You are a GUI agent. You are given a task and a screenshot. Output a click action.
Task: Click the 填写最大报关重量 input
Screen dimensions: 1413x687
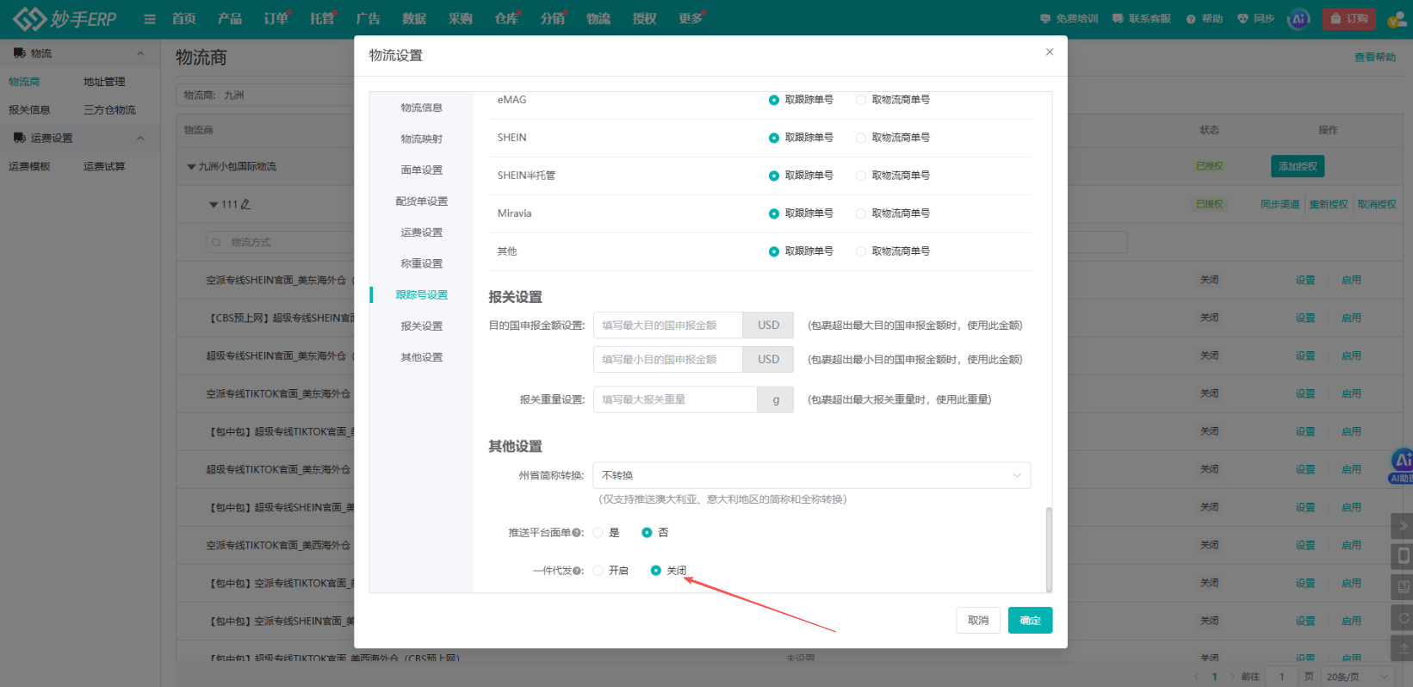click(x=675, y=399)
